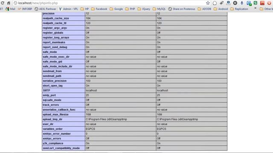Select the 'SMTP' directive cell
The image size is (273, 153).
[x=64, y=91]
